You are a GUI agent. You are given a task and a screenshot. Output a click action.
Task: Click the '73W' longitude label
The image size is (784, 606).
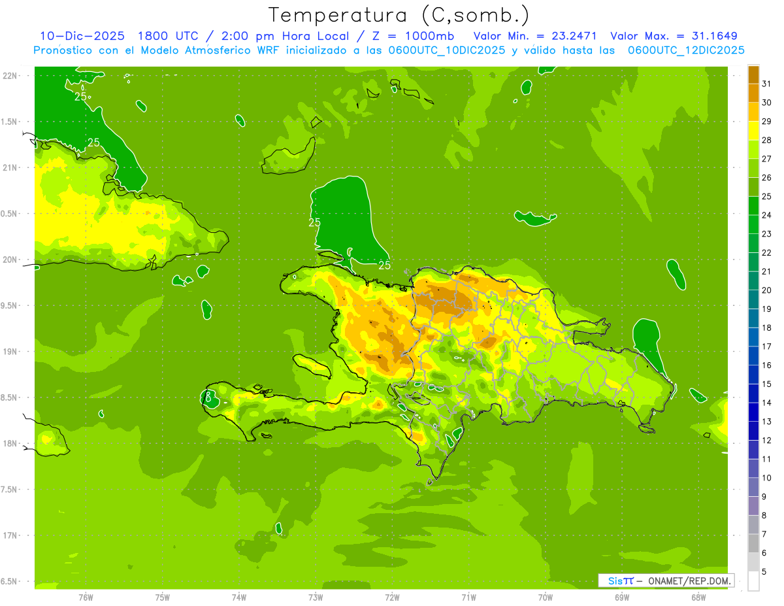coord(316,597)
